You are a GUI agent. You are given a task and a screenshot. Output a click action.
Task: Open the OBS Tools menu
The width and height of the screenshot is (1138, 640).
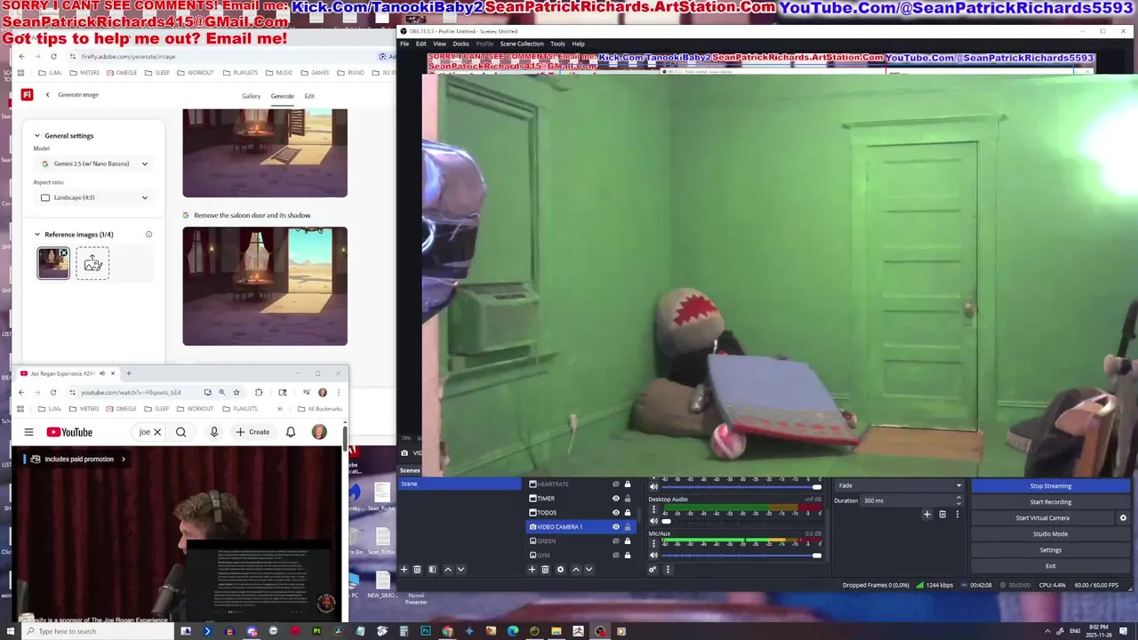[x=557, y=44]
